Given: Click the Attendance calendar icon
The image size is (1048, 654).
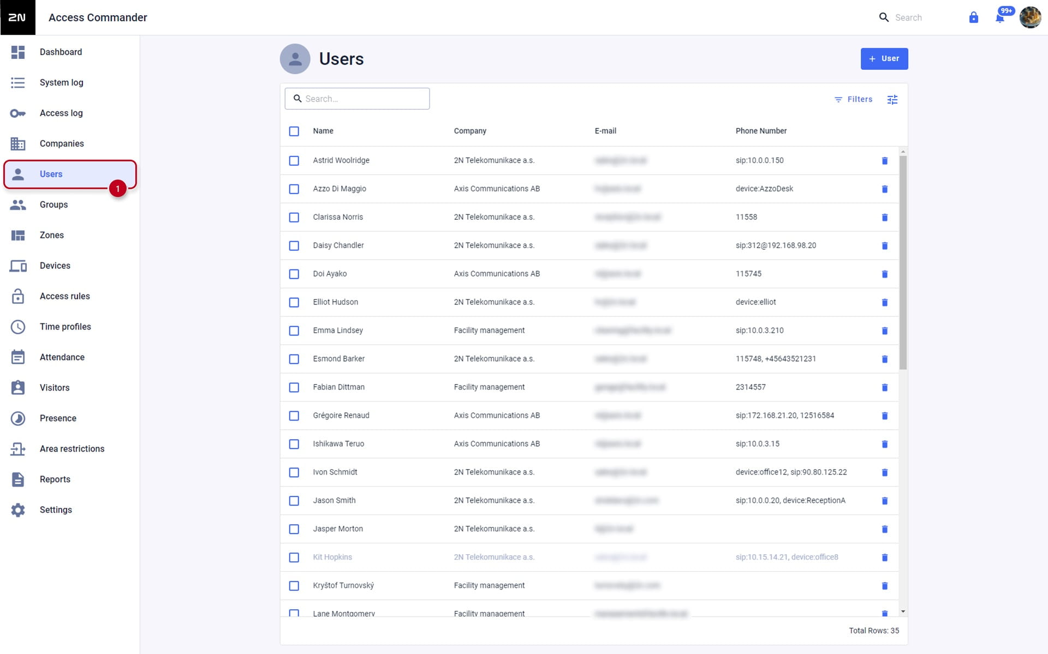Looking at the screenshot, I should [18, 357].
